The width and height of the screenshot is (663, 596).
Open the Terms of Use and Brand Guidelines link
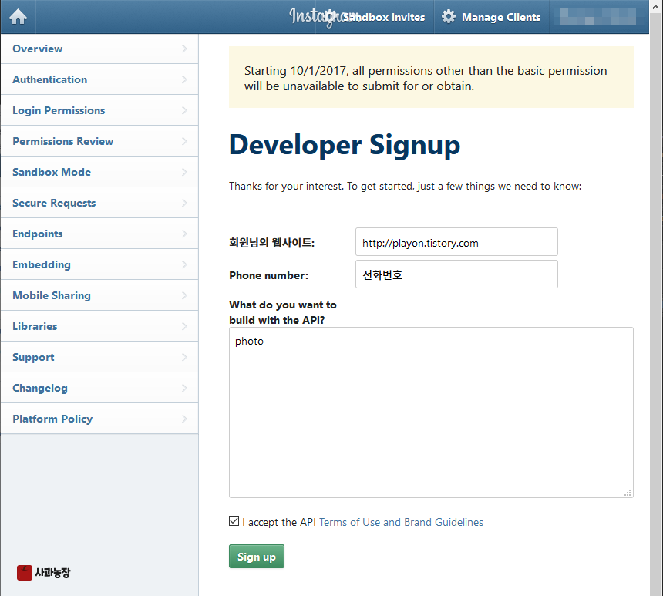401,523
